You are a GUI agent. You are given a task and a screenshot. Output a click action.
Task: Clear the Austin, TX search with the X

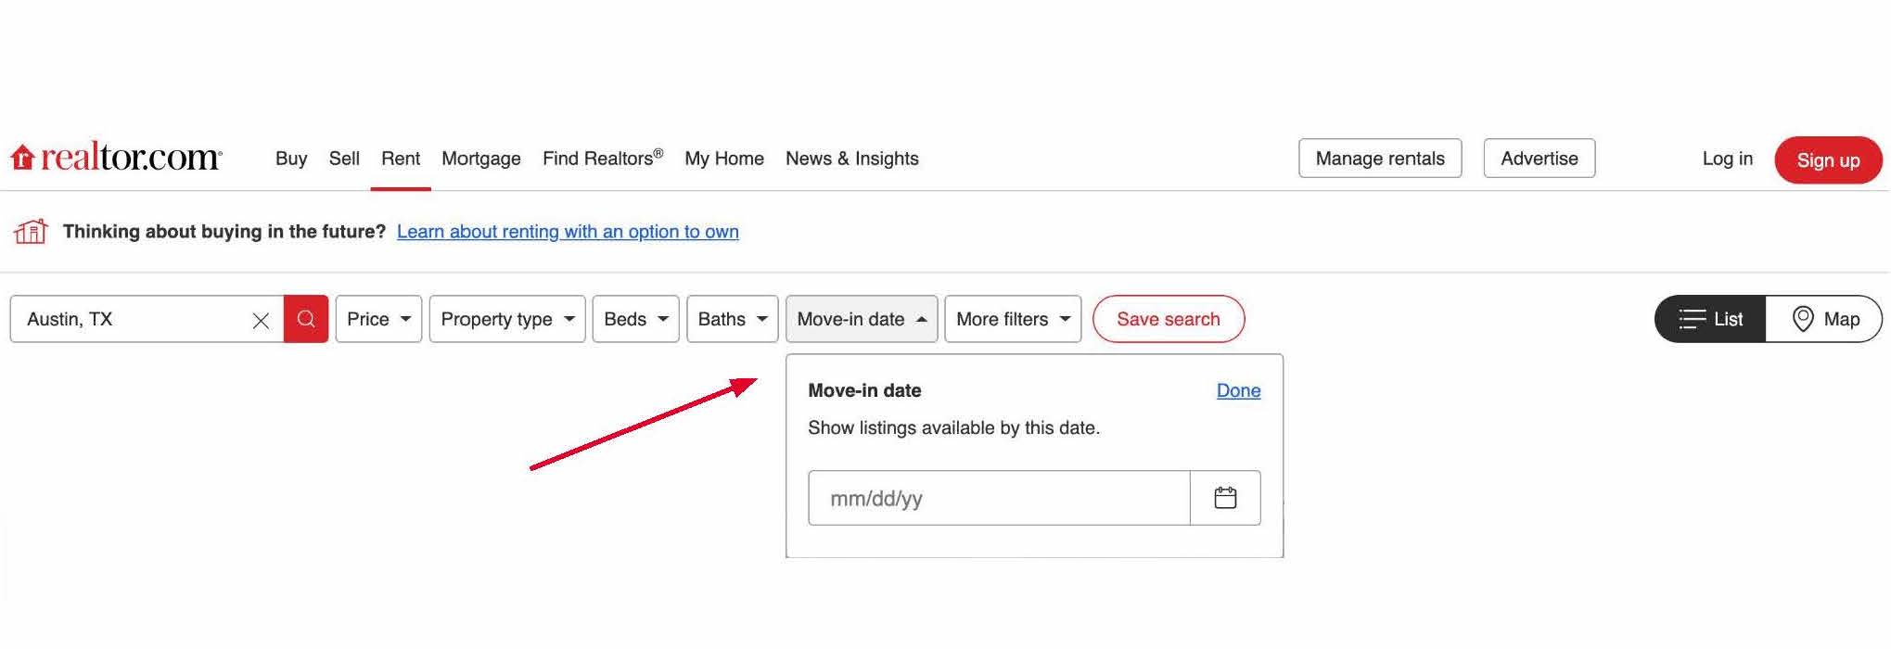pyautogui.click(x=261, y=318)
